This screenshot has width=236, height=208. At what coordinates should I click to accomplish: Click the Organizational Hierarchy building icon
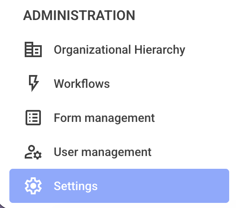click(x=33, y=49)
